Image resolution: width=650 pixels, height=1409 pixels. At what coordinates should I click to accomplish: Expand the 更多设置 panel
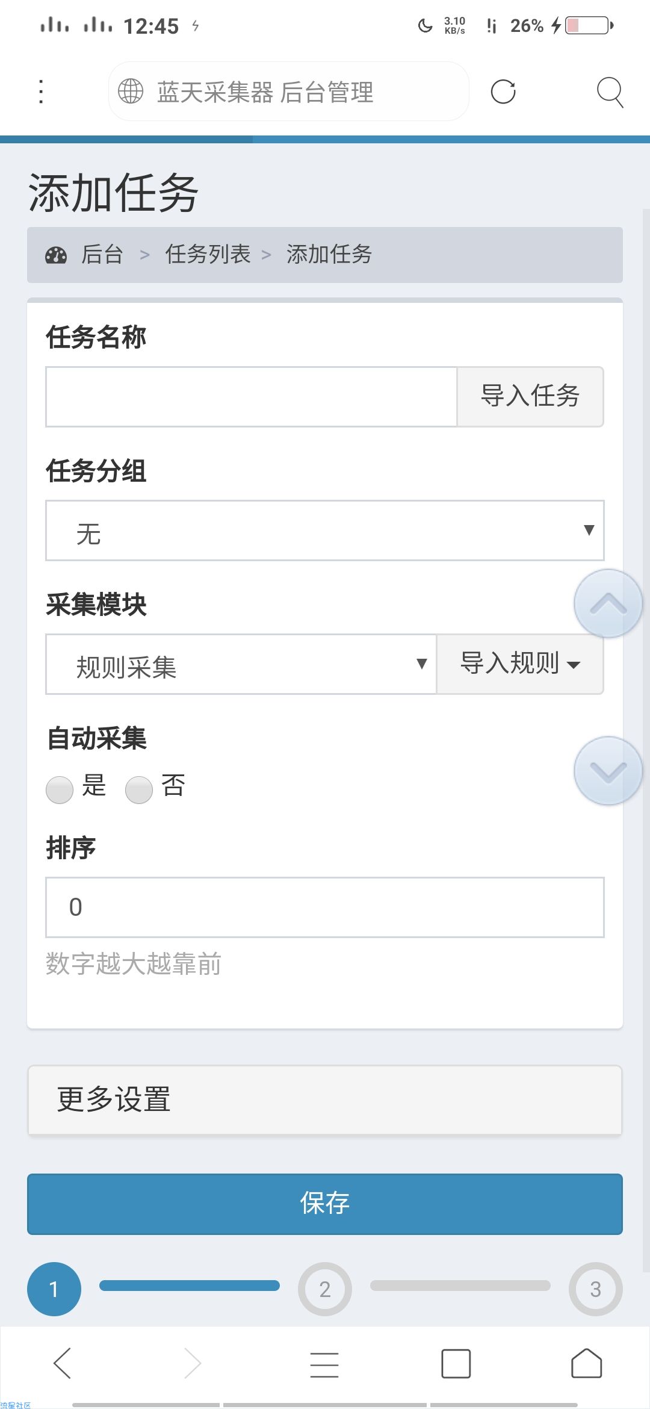[x=325, y=1100]
